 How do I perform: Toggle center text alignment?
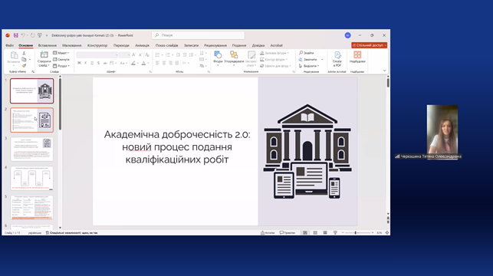point(164,63)
